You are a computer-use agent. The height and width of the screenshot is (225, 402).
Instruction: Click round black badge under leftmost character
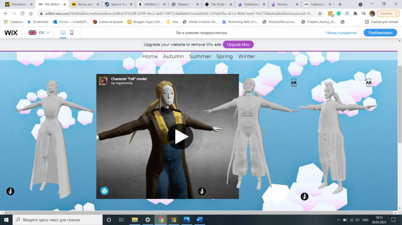[11, 191]
